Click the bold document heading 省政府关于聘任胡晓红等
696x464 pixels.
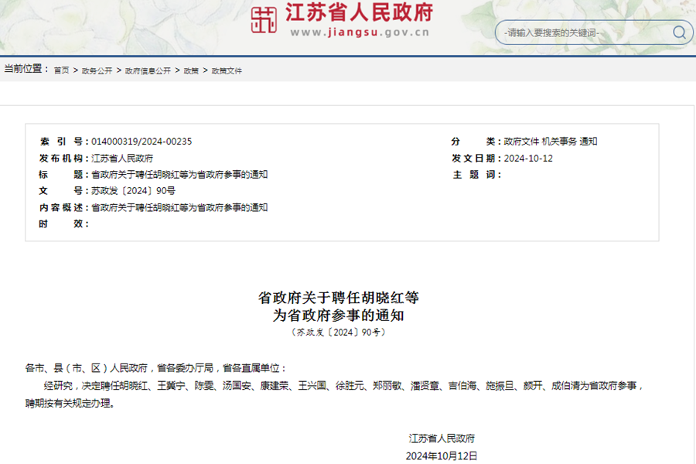point(339,298)
